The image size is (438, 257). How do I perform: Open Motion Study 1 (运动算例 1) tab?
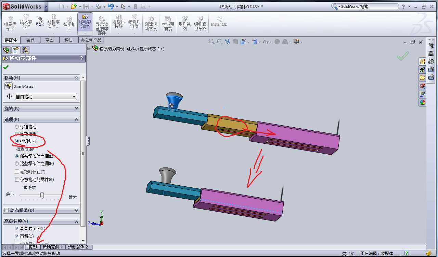click(x=53, y=247)
